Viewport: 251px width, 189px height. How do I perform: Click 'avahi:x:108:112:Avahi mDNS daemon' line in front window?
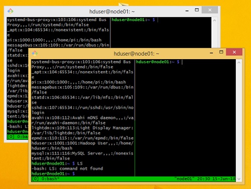82,118
